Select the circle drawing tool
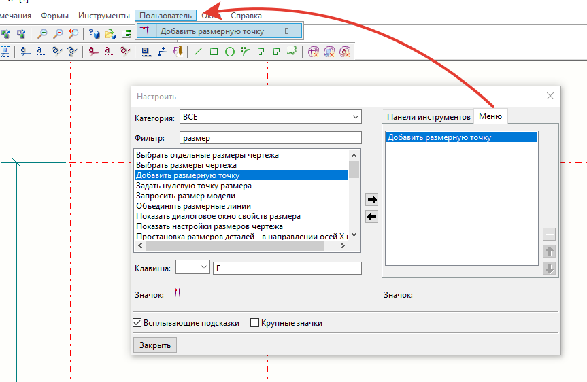 click(230, 51)
